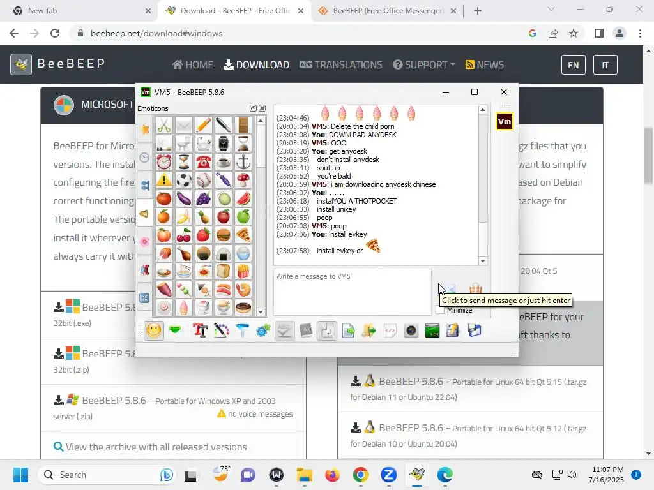This screenshot has width=654, height=490.
Task: Toggle the ABC spell check button
Action: click(x=284, y=331)
